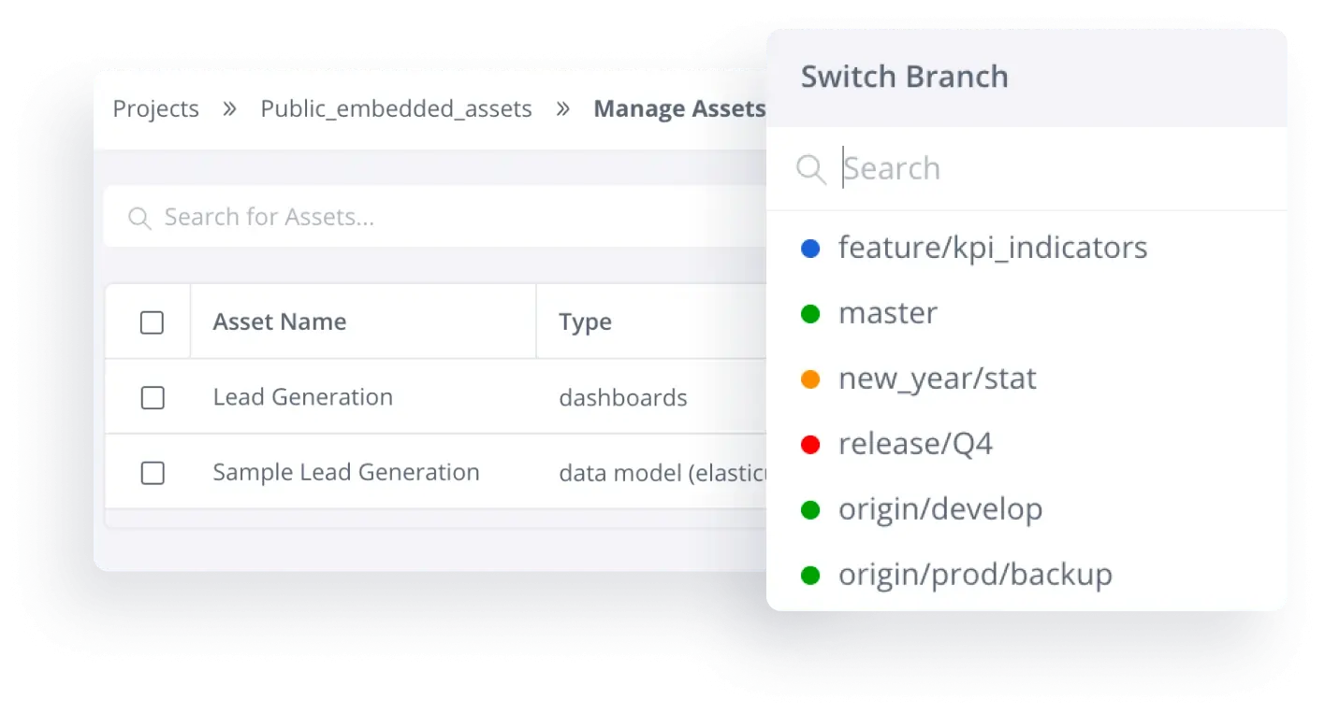Click the chevron after Projects in the breadcrumb
This screenshot has height=714, width=1325.
point(227,108)
